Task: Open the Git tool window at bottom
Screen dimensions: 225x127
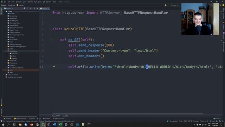Action: [39, 119]
